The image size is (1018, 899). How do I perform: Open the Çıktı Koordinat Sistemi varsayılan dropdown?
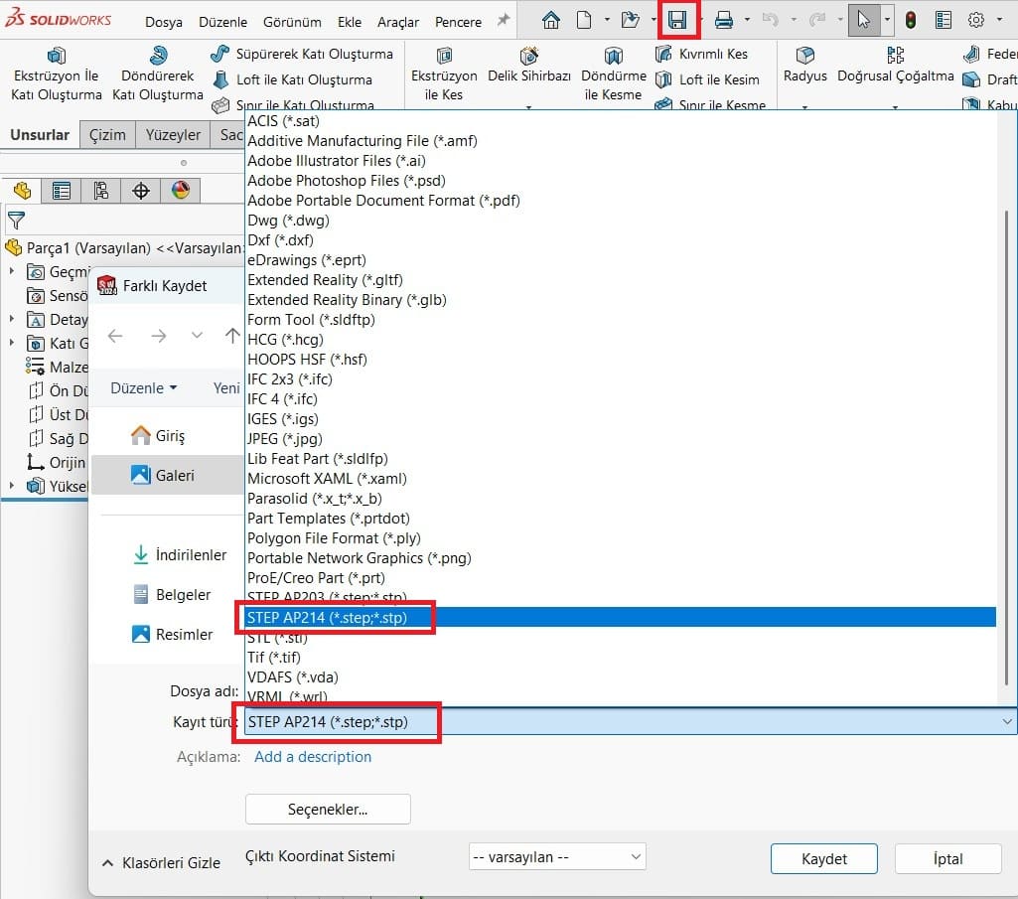point(557,856)
